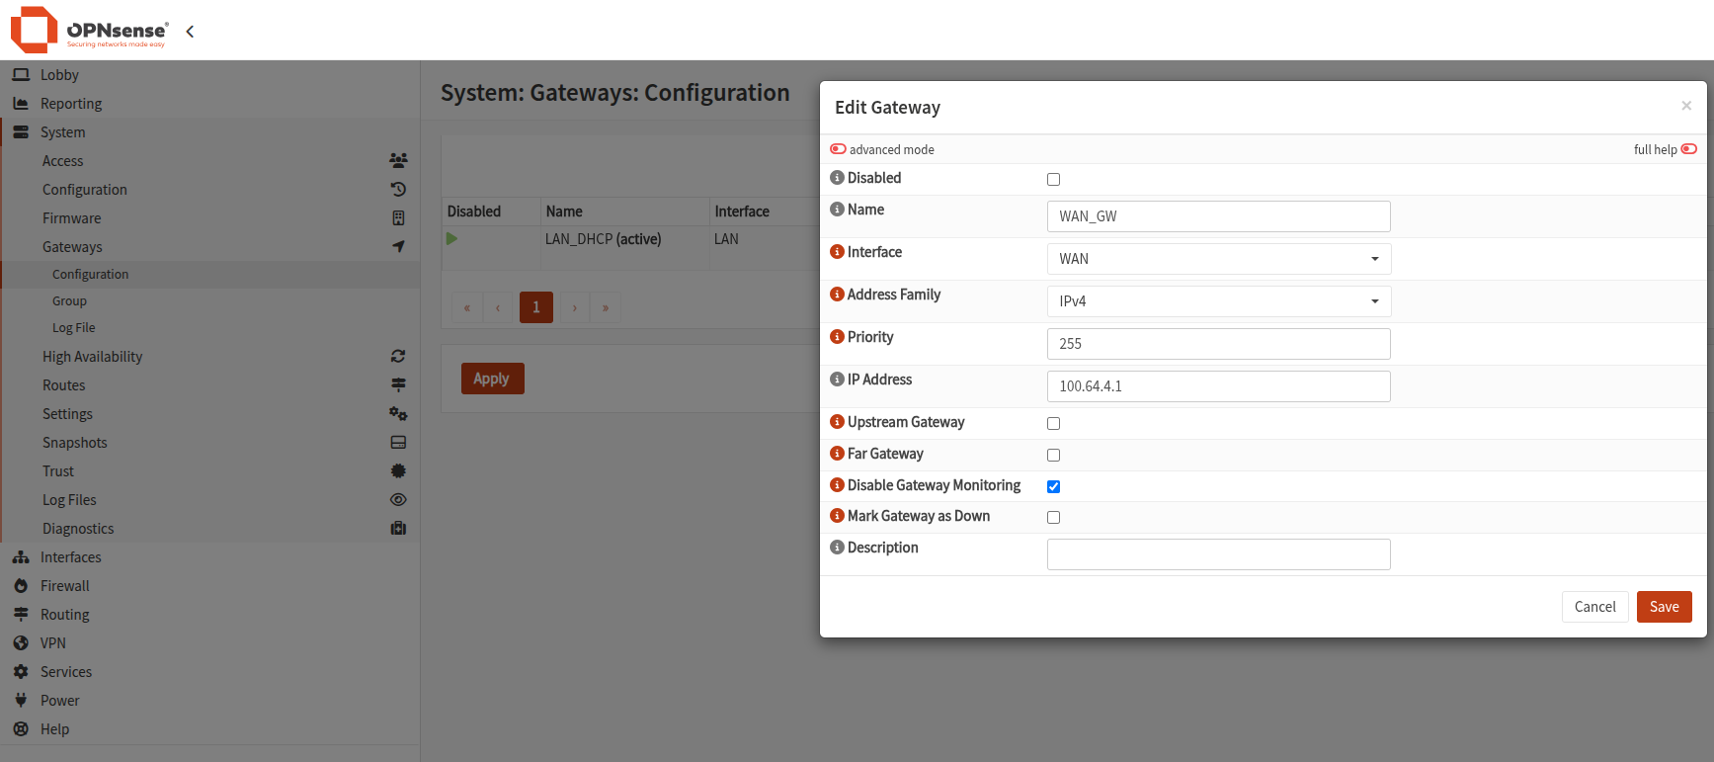1714x762 pixels.
Task: Open Log File under Gateways
Action: point(74,328)
